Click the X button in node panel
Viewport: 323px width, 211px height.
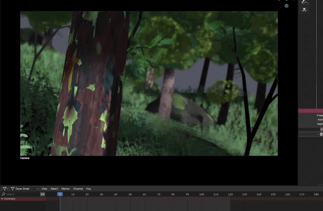(322, 129)
